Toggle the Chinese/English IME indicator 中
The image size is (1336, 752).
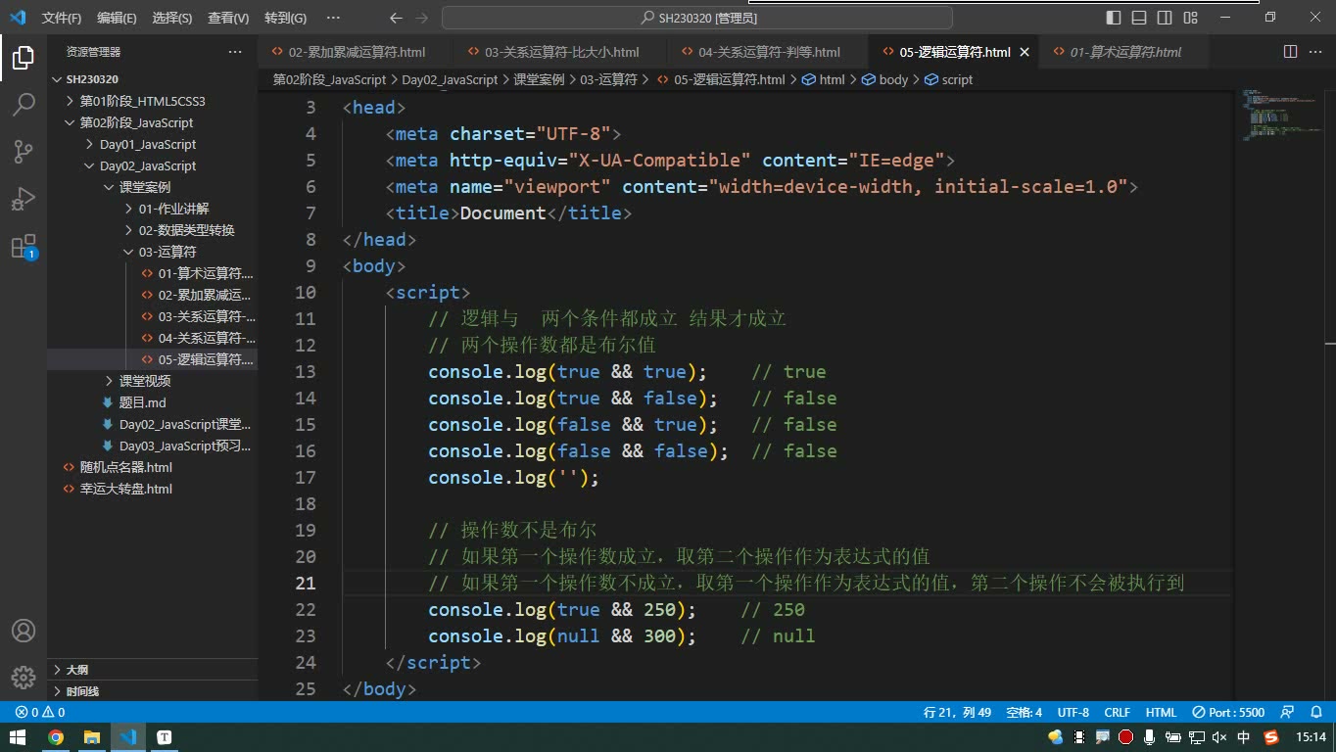(x=1244, y=737)
